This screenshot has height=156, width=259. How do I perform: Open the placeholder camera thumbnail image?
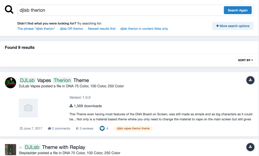pos(28,108)
